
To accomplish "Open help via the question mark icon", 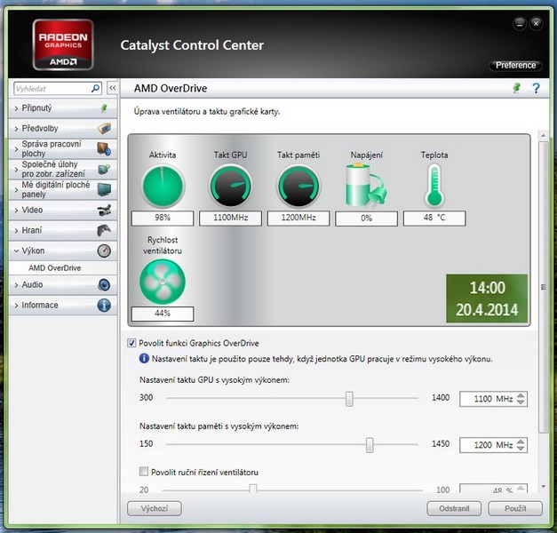I will tap(536, 88).
